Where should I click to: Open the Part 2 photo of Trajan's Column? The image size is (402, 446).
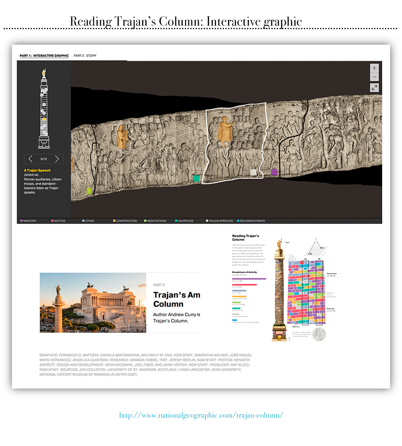[93, 303]
